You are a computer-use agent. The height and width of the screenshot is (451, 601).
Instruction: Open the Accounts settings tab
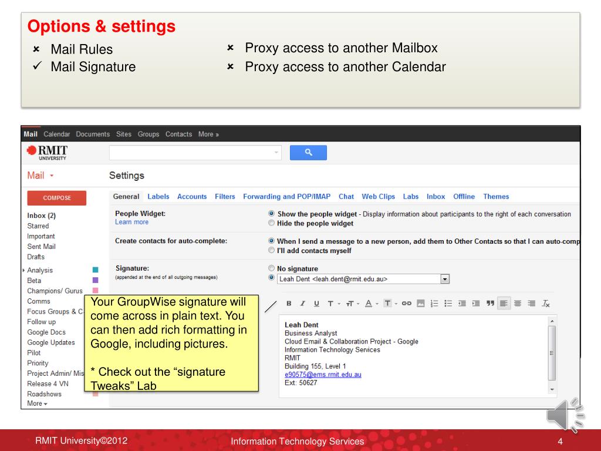(192, 196)
